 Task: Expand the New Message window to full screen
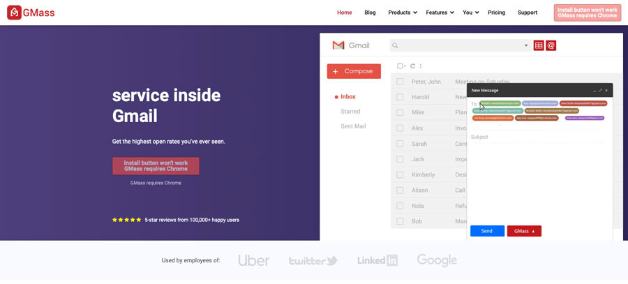600,91
